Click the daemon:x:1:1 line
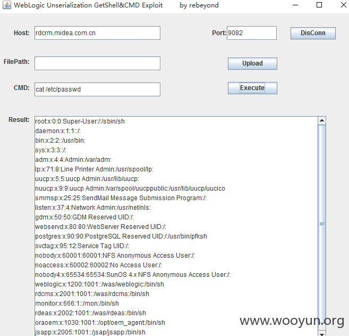The height and width of the screenshot is (336, 349). tap(58, 131)
